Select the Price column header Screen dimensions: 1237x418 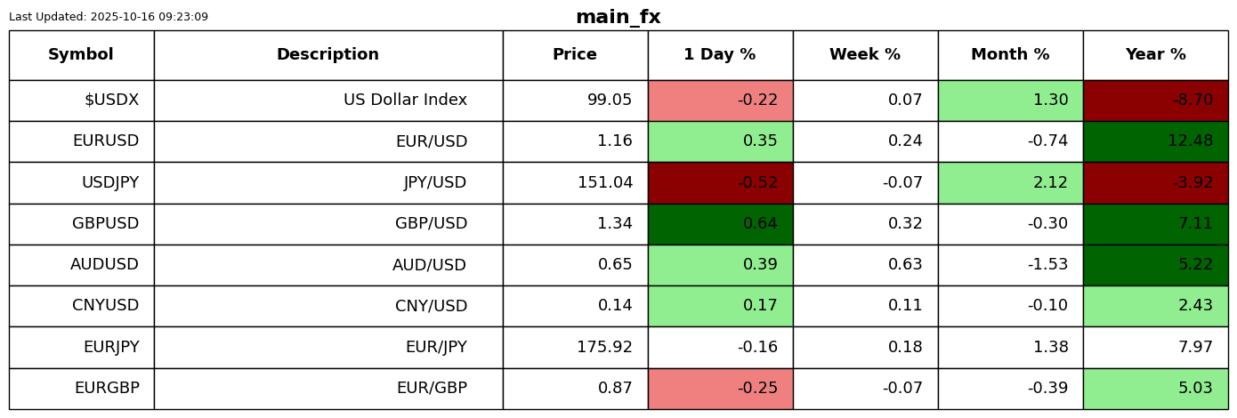(575, 55)
